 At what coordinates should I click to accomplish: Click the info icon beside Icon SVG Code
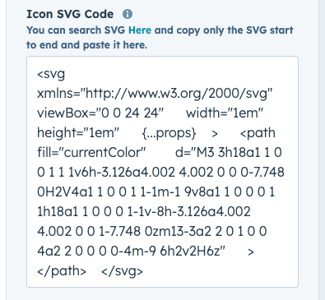tap(128, 14)
